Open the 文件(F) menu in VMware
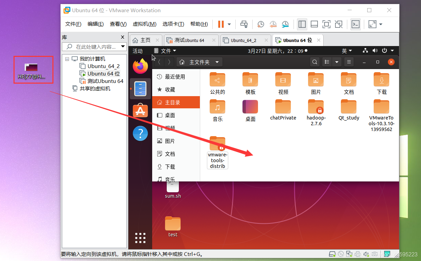Screen dimensions: 421x261 pos(73,24)
